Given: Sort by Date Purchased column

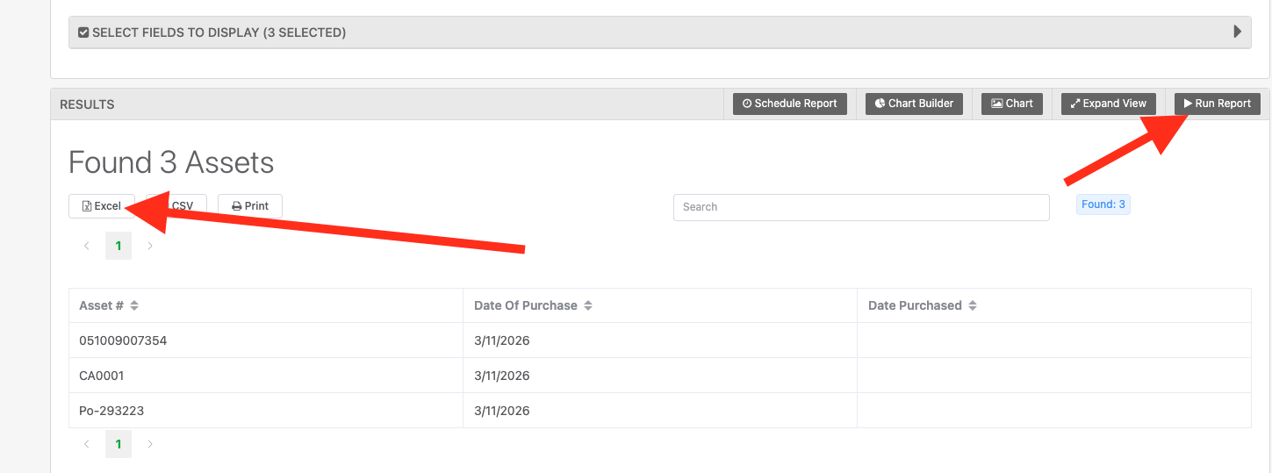Looking at the screenshot, I should tap(973, 305).
